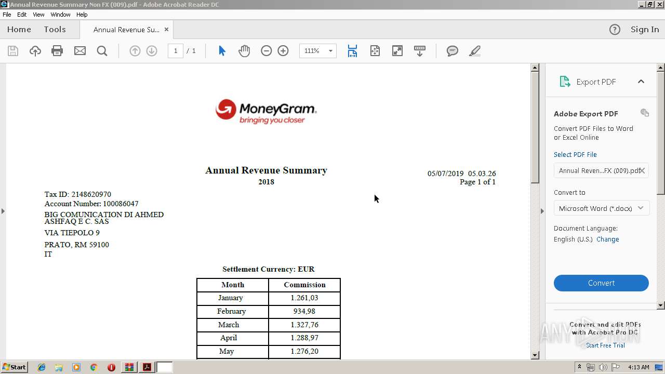This screenshot has height=374, width=665.
Task: Open Help question mark icon
Action: point(615,30)
